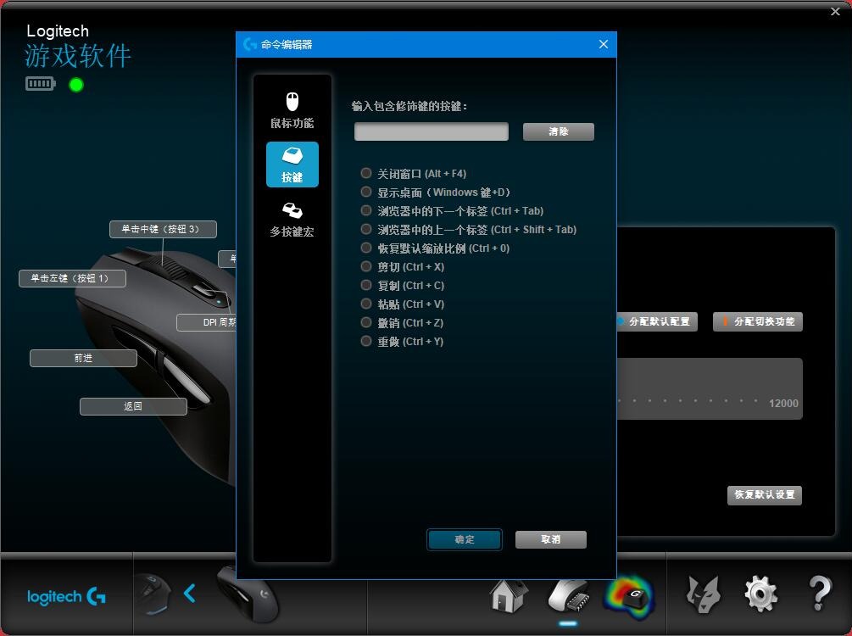The image size is (852, 636).
Task: Click the 单击左键 (按钮 1) label
Action: tap(72, 278)
